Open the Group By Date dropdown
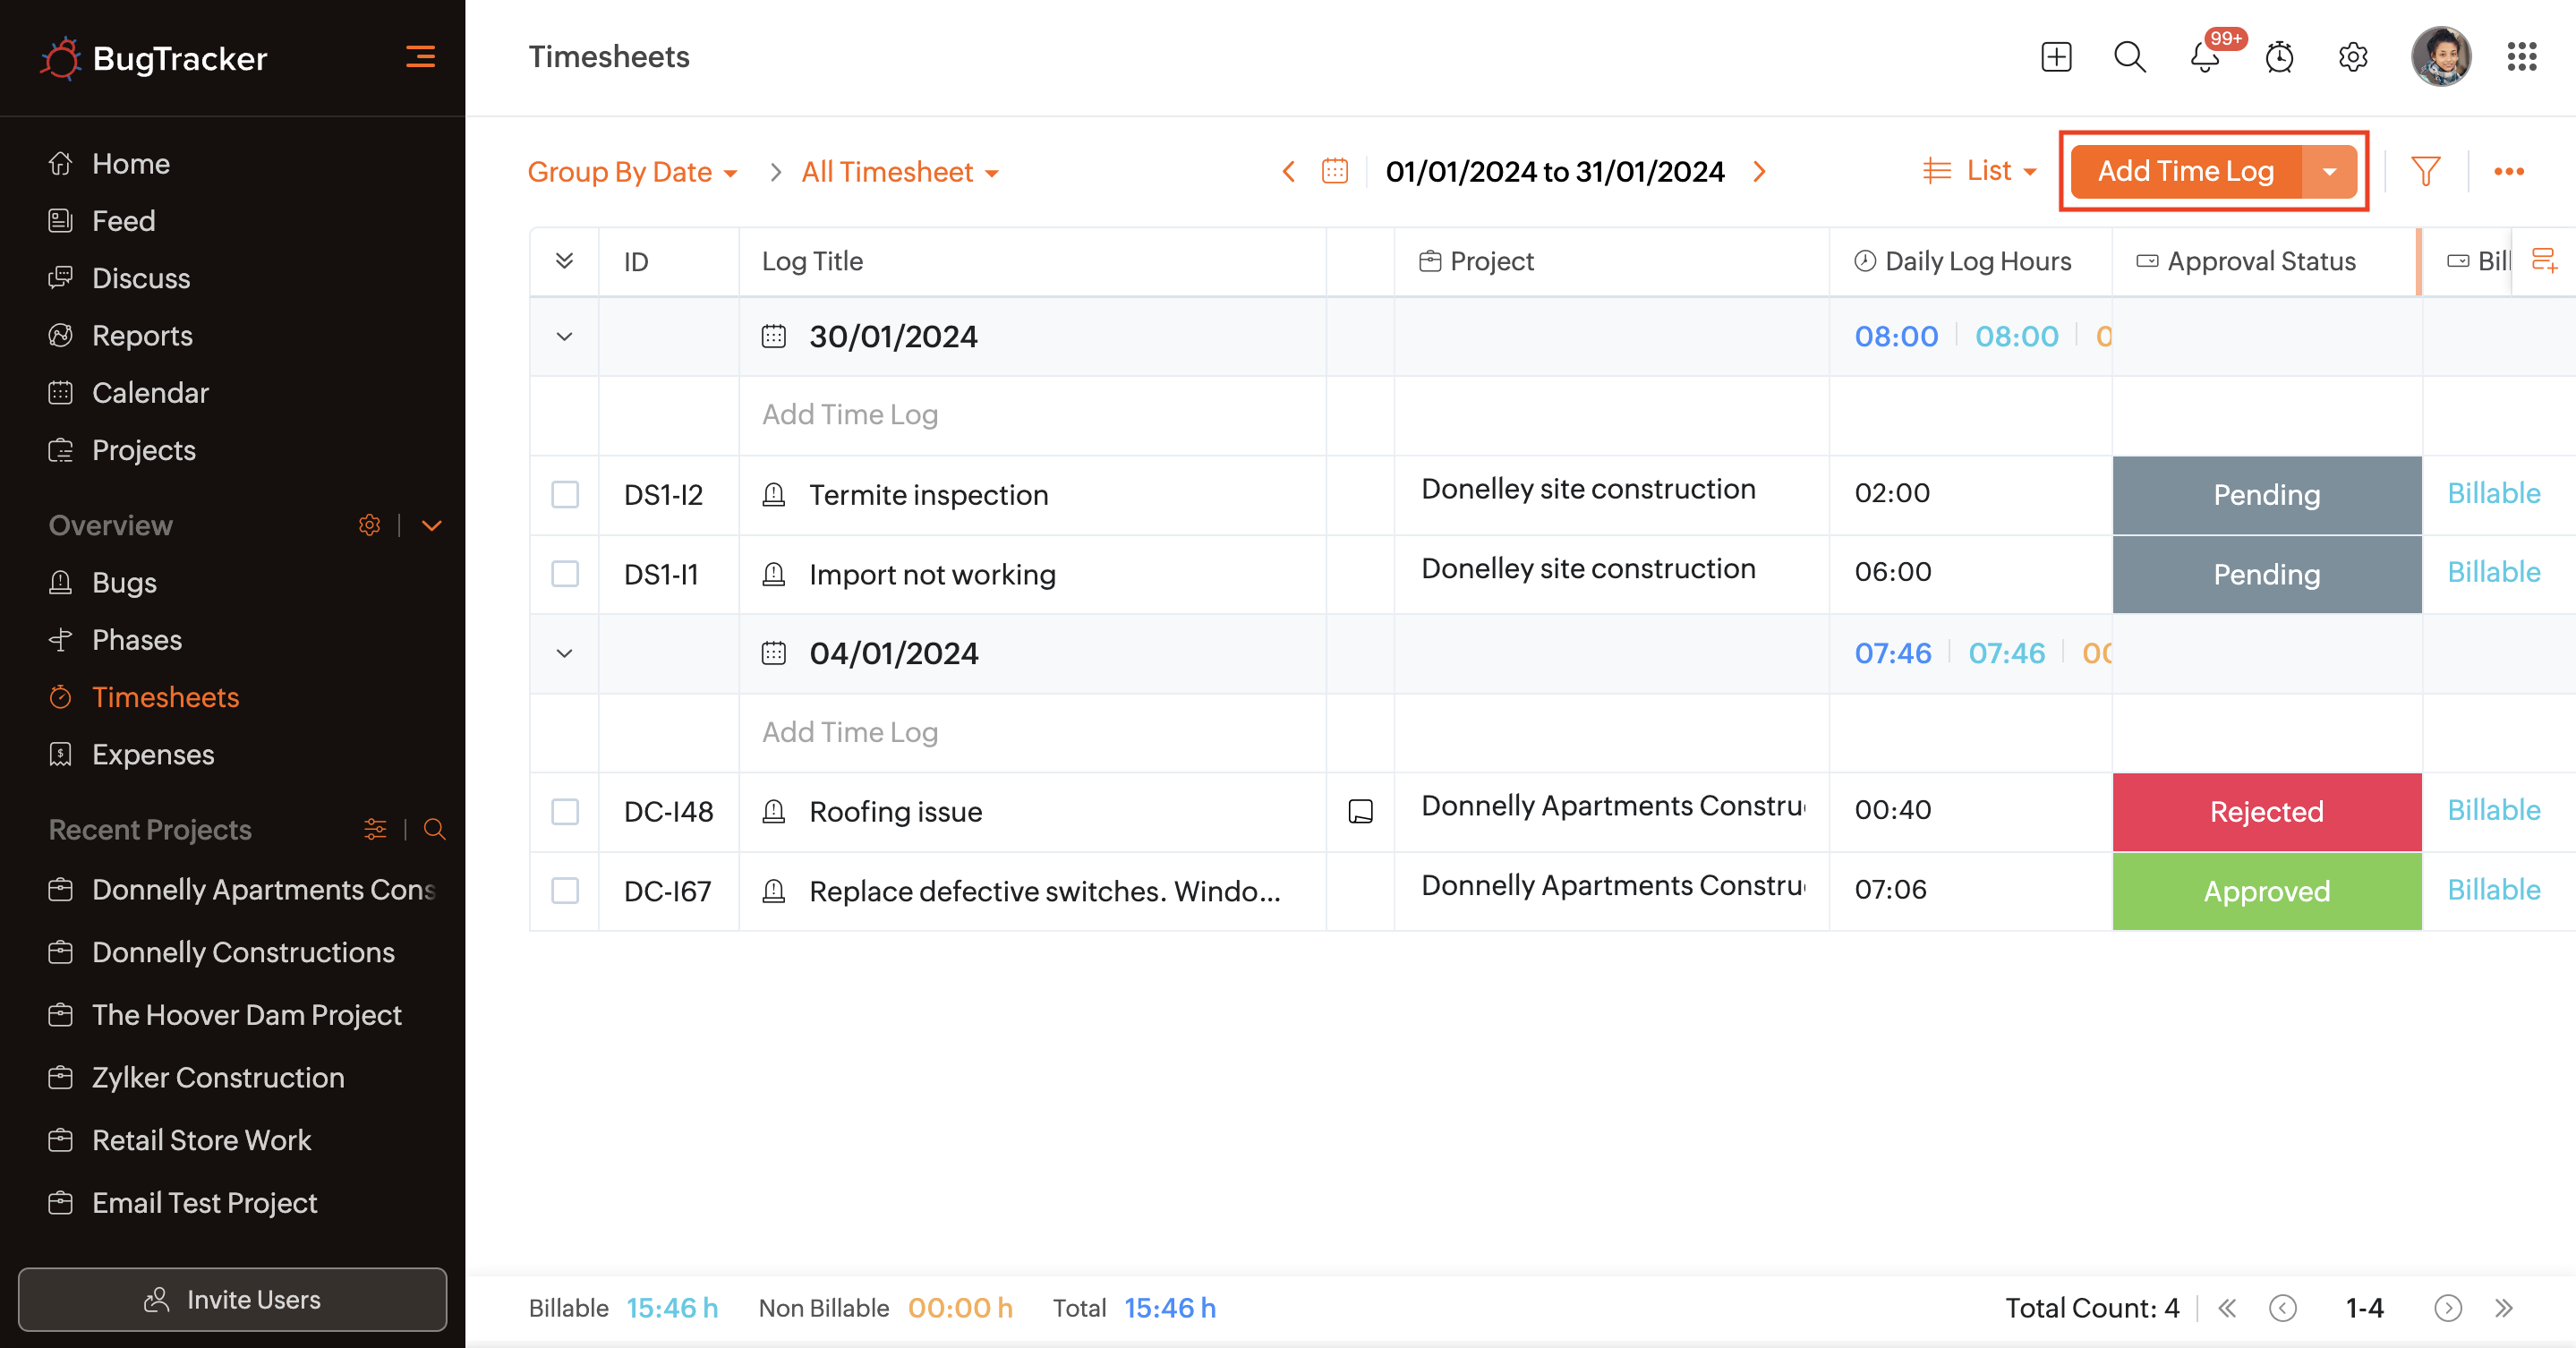The height and width of the screenshot is (1348, 2576). tap(632, 172)
